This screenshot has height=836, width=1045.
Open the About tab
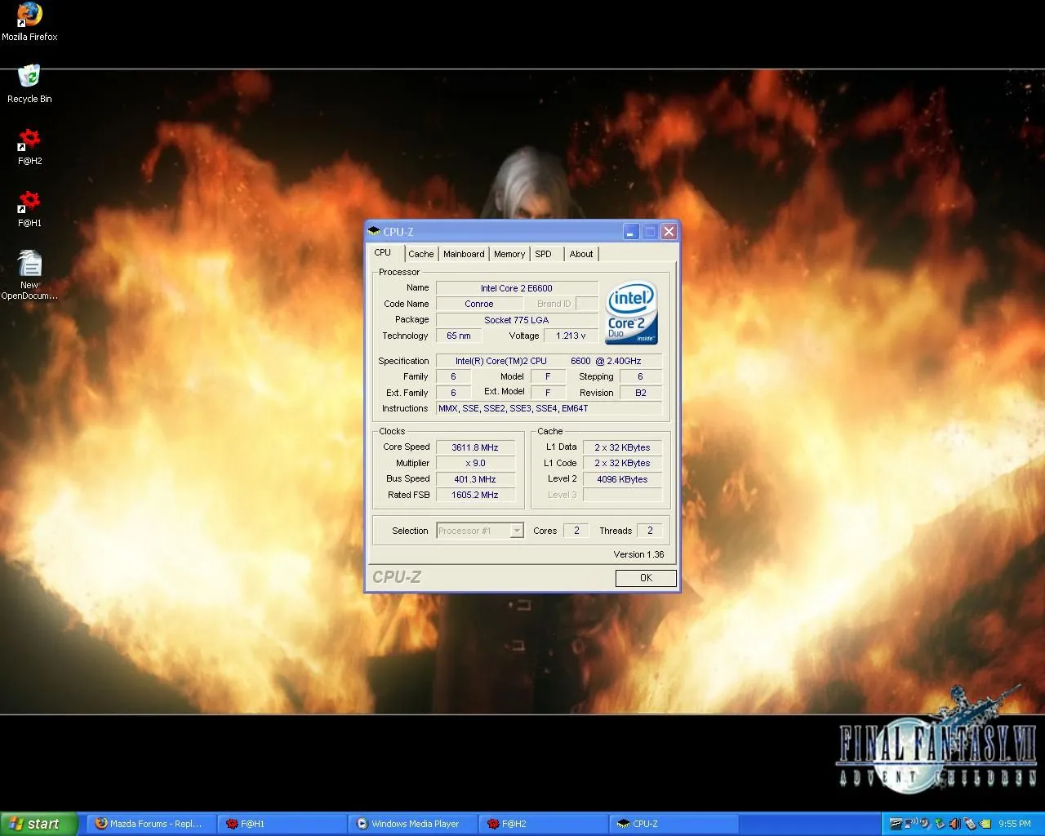[x=581, y=254]
